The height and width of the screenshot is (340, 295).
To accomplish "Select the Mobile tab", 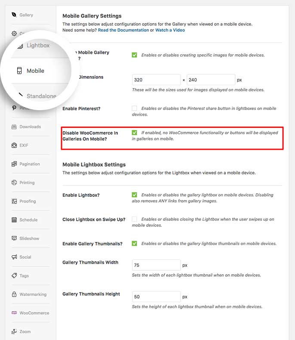I will (36, 71).
